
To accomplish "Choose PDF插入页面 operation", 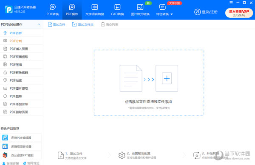I will (x=22, y=49).
